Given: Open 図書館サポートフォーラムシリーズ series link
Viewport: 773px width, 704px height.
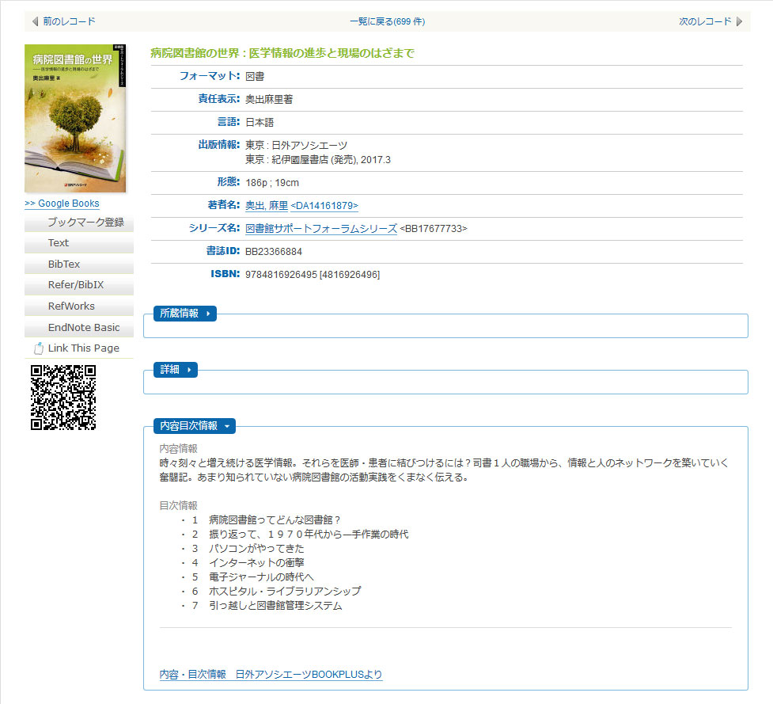Looking at the screenshot, I should click(x=321, y=229).
